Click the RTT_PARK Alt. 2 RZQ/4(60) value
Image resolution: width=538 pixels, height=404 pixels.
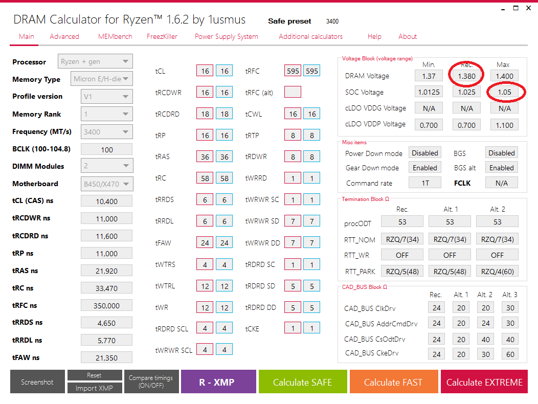(497, 271)
